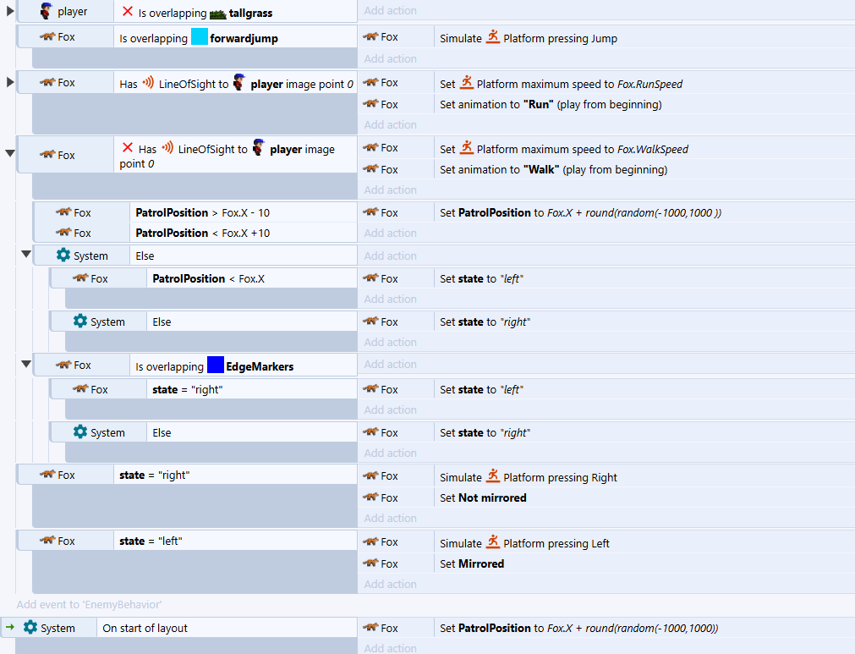Click Add event to 'EnemyBehavior'
Image resolution: width=855 pixels, height=654 pixels.
tap(89, 605)
